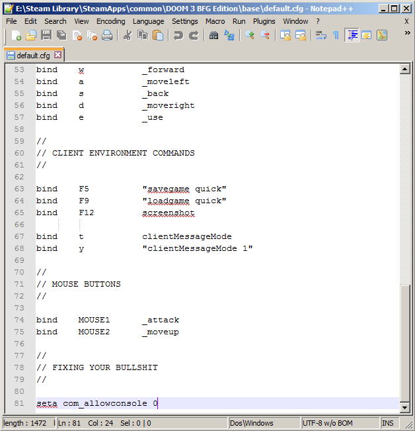Close the default.cfg tab with red X

click(57, 55)
